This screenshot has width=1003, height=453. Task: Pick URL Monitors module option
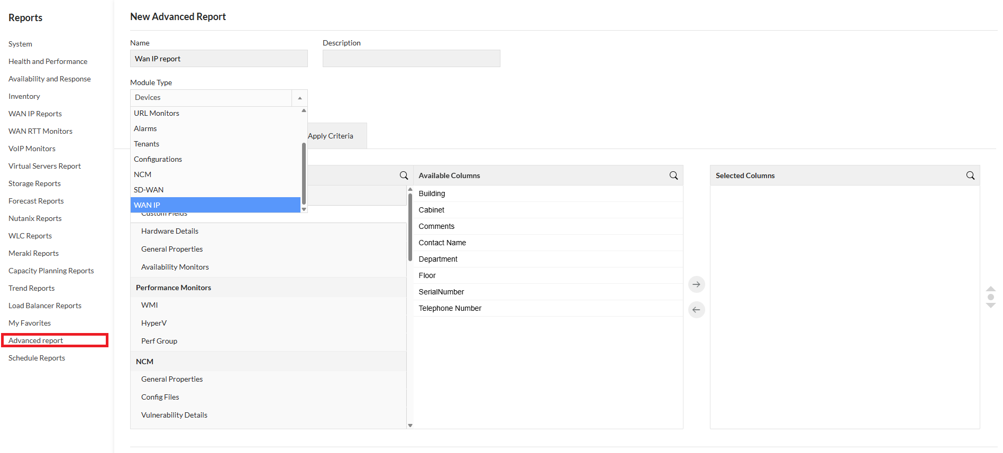[x=215, y=113]
